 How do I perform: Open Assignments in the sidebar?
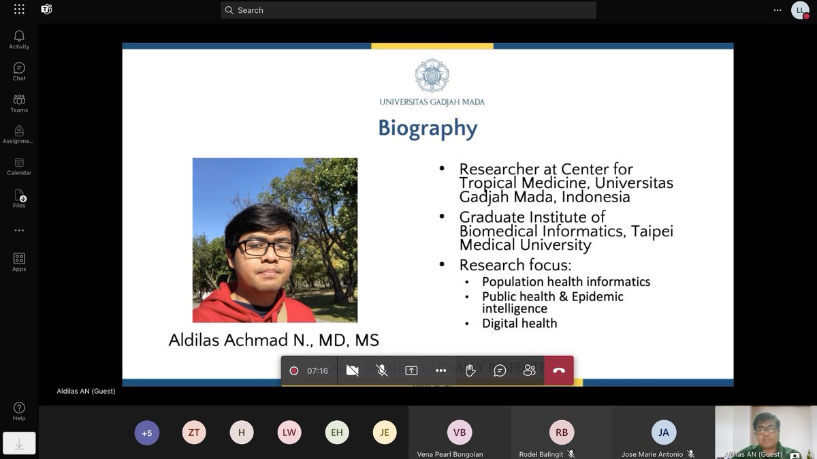[x=18, y=135]
